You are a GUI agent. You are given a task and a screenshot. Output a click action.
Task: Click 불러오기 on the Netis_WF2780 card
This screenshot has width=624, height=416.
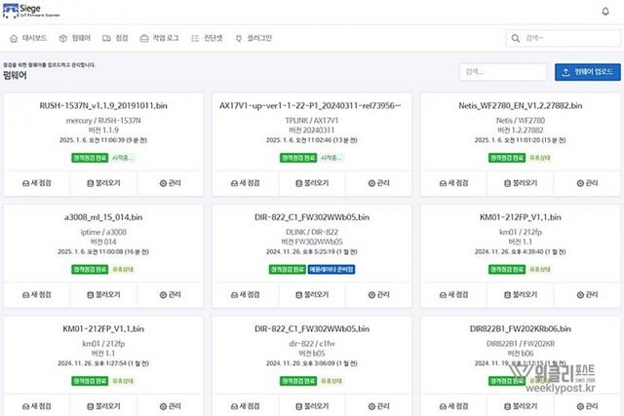click(519, 183)
